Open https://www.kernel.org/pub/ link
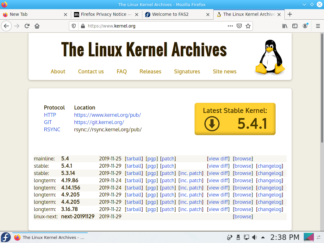324x243 pixels. [108, 115]
